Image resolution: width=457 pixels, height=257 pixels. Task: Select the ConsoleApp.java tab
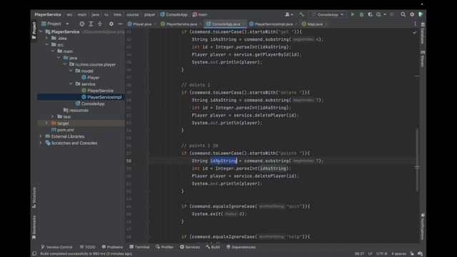[x=226, y=24]
